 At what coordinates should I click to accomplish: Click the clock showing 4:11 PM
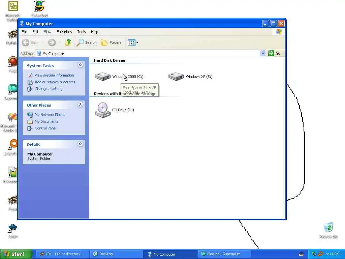point(333,254)
